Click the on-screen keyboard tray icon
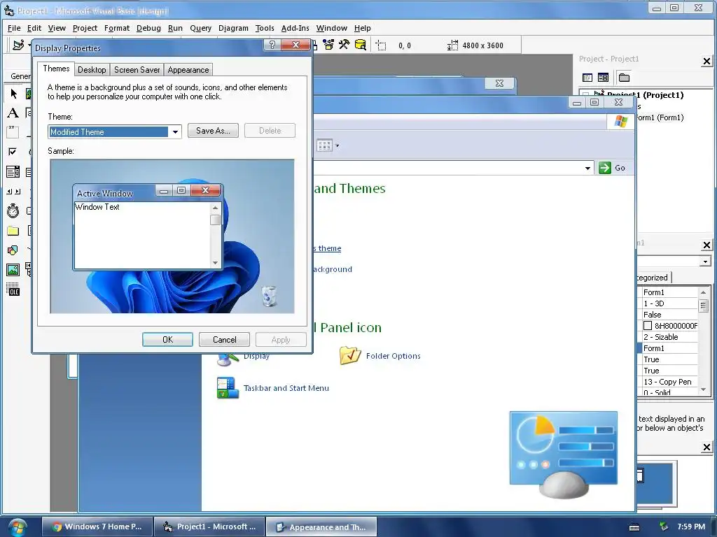Screen dimensions: 717x537 [634, 527]
